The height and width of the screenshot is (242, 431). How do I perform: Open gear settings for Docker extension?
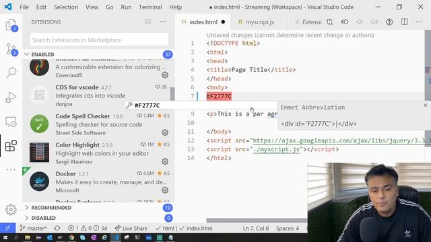165,190
